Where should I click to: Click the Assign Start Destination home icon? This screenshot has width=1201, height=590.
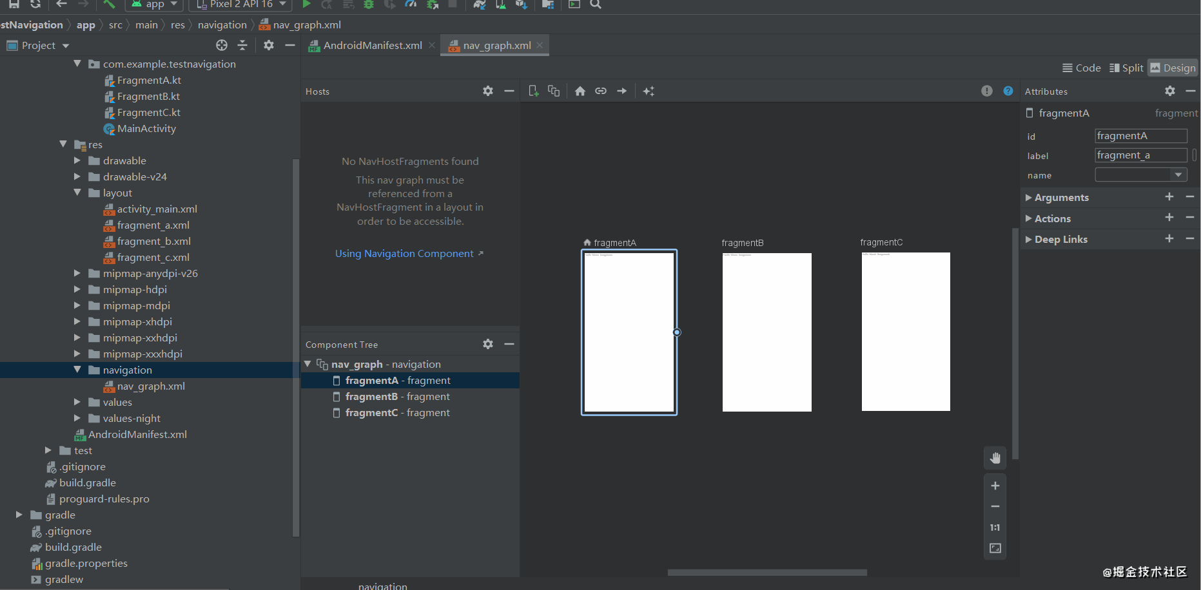(x=580, y=91)
